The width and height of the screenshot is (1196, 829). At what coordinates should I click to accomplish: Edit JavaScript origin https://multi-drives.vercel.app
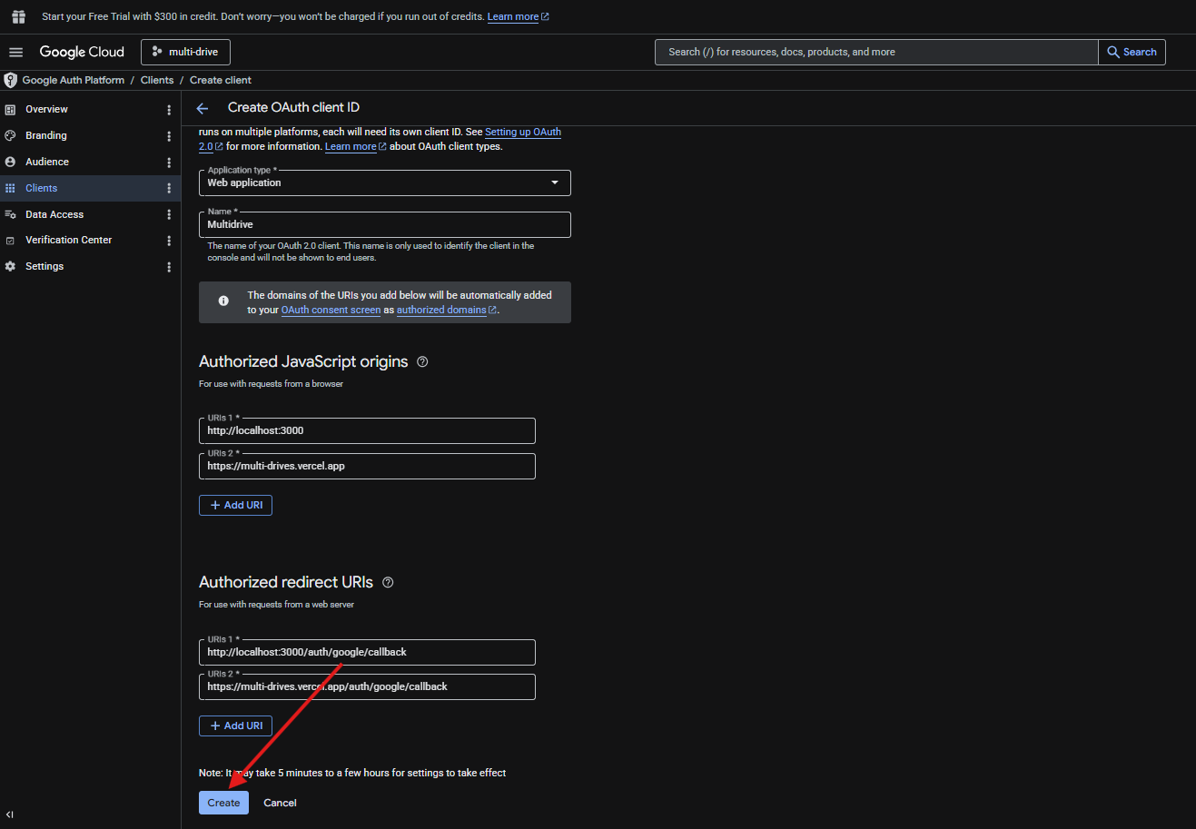click(x=367, y=466)
